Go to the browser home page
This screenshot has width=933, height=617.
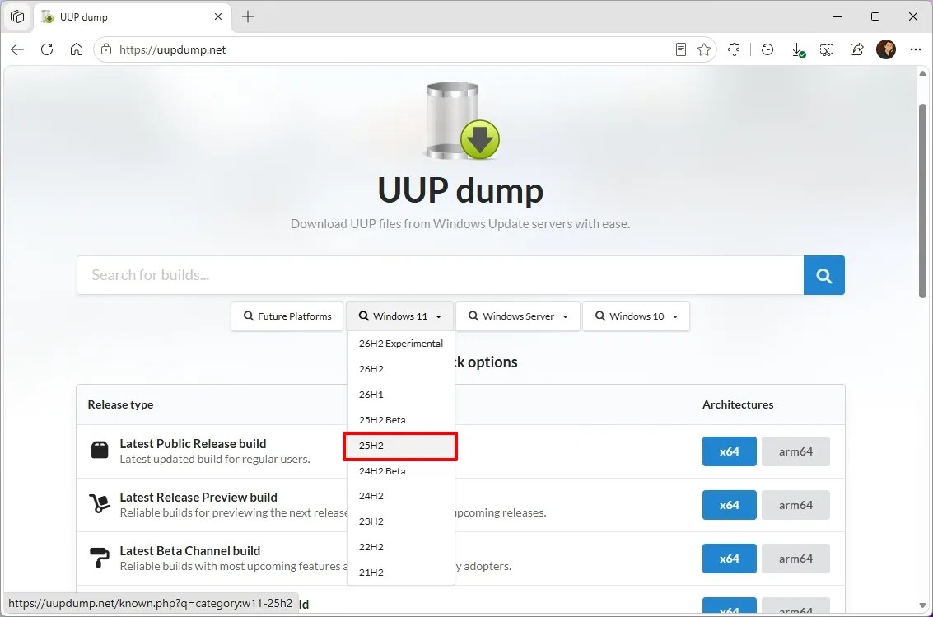pyautogui.click(x=77, y=49)
